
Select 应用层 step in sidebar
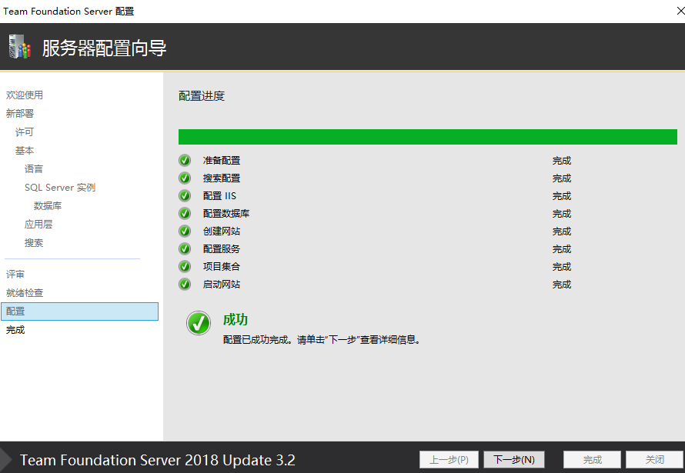pyautogui.click(x=38, y=225)
